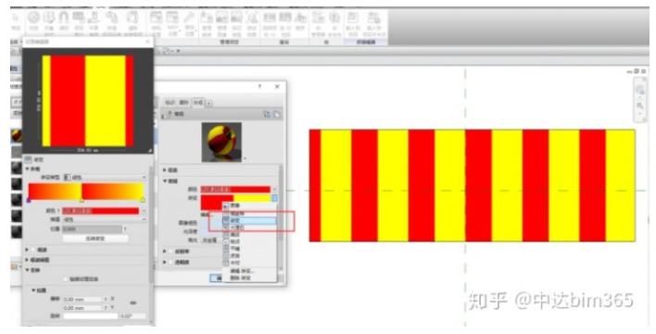Click the duplicate asset icon in material dialog
The height and width of the screenshot is (334, 656).
[x=276, y=114]
